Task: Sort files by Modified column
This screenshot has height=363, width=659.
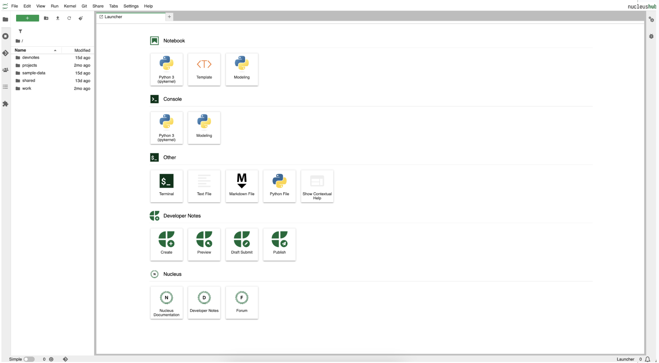Action: coord(78,50)
